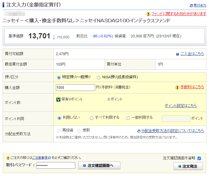Click the yellow warning icon beside fund notice
The height and width of the screenshot is (176, 209).
pyautogui.click(x=148, y=14)
